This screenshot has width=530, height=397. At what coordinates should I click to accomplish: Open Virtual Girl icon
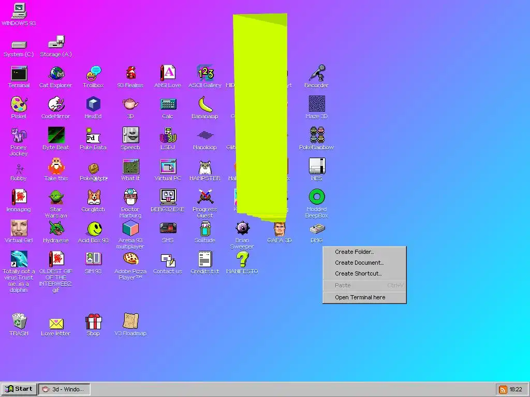(19, 228)
